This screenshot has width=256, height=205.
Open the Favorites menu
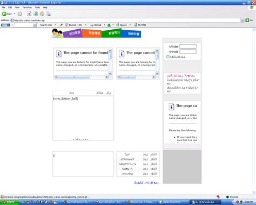coord(27,8)
